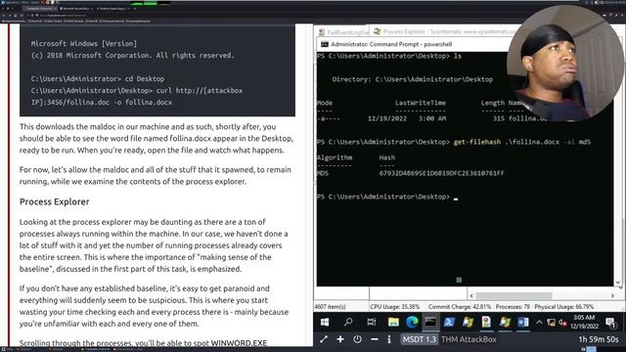The width and height of the screenshot is (626, 352).
Task: Open the Windows Start menu in remote desktop
Action: [325, 322]
